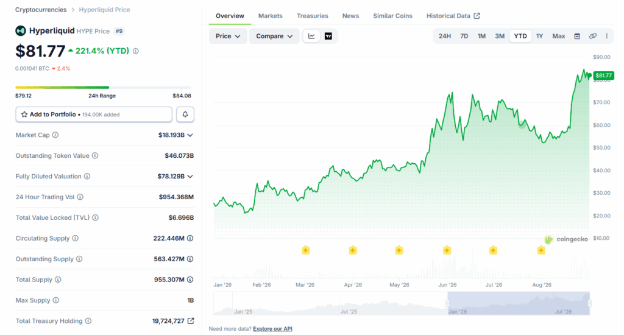Open Historical Data external tab
This screenshot has height=335, width=624.
pyautogui.click(x=453, y=16)
